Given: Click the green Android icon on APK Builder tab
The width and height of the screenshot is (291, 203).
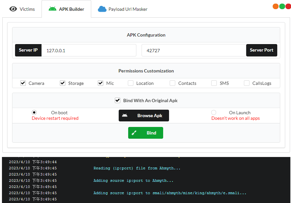Looking at the screenshot, I should click(52, 9).
